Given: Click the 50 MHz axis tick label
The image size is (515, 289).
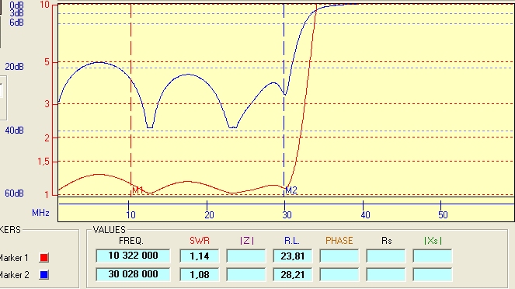Looking at the screenshot, I should (x=443, y=215).
